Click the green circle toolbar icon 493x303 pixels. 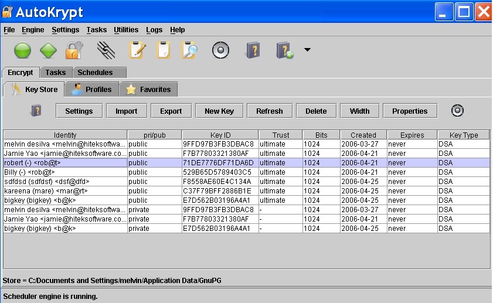point(22,50)
